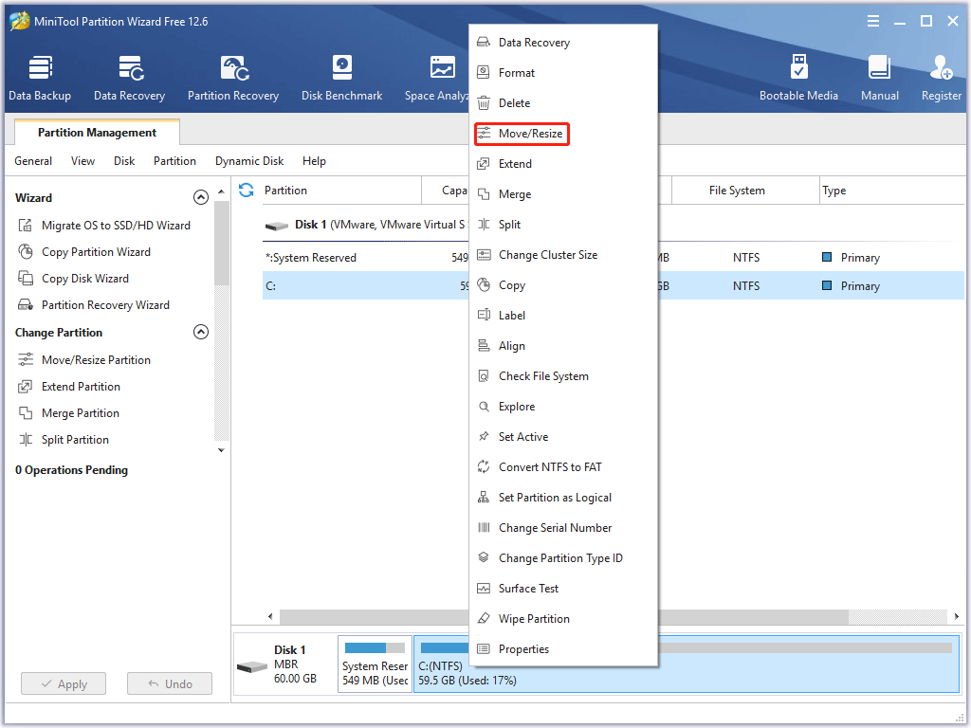Create Bootable Media from the toolbar
This screenshot has width=971, height=728.
pos(798,78)
